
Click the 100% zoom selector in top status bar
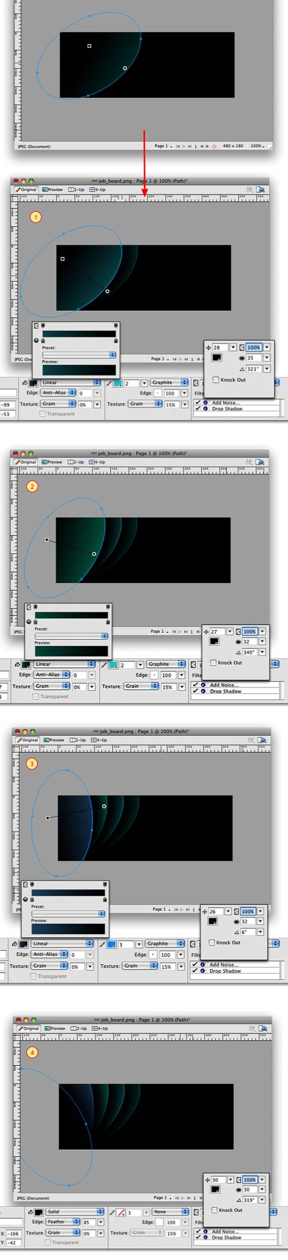[258, 146]
